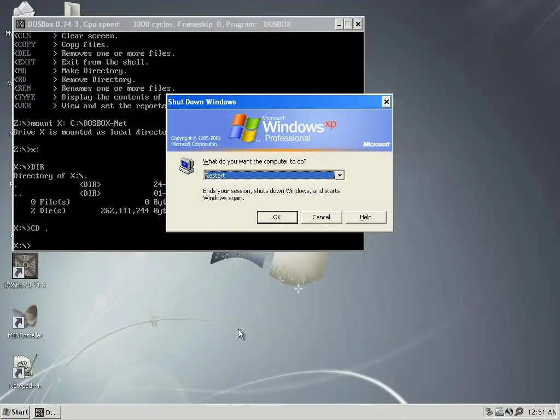Screen dimensions: 560x420
Task: Click '<EXIT > Exit from the shell.' line
Action: (x=81, y=62)
